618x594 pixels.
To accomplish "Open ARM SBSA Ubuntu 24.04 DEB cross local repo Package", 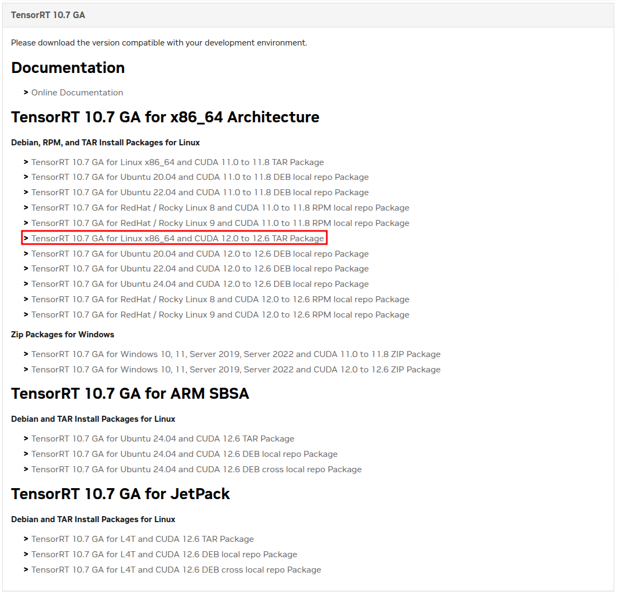I will [197, 470].
